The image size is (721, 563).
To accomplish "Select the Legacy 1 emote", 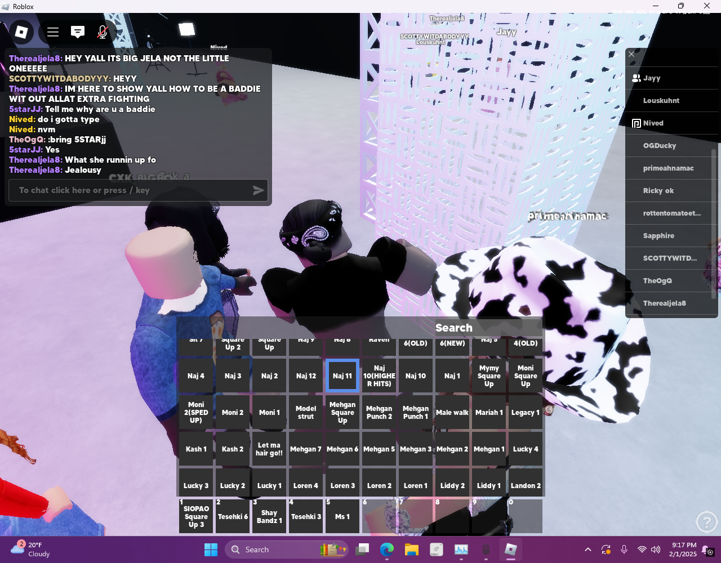I will [x=526, y=413].
